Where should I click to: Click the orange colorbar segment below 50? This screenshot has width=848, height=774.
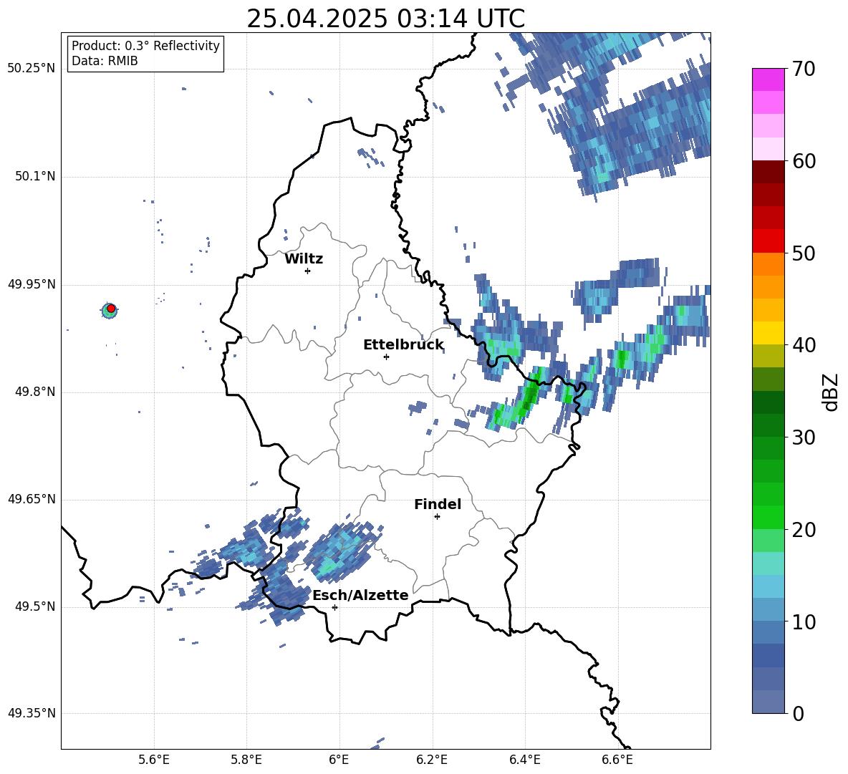click(x=768, y=263)
